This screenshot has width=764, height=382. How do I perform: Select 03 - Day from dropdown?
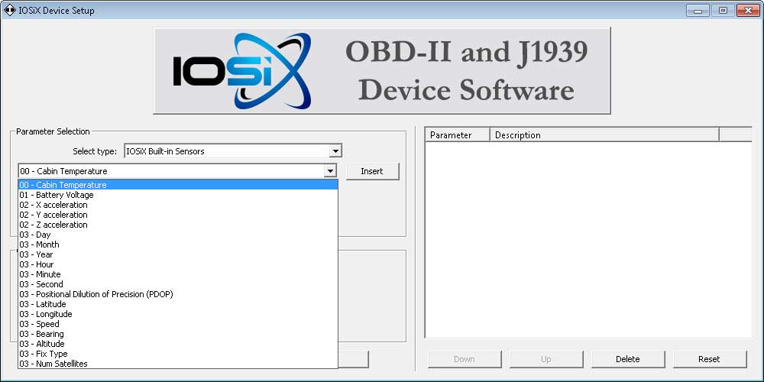(x=178, y=235)
